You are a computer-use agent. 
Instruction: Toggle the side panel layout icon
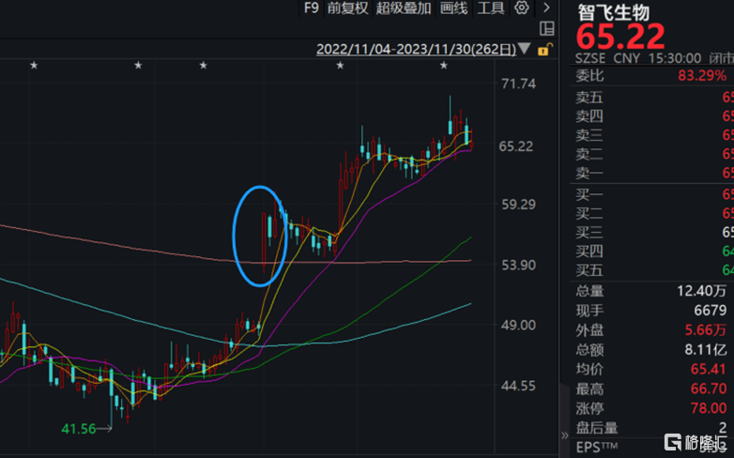pyautogui.click(x=547, y=28)
